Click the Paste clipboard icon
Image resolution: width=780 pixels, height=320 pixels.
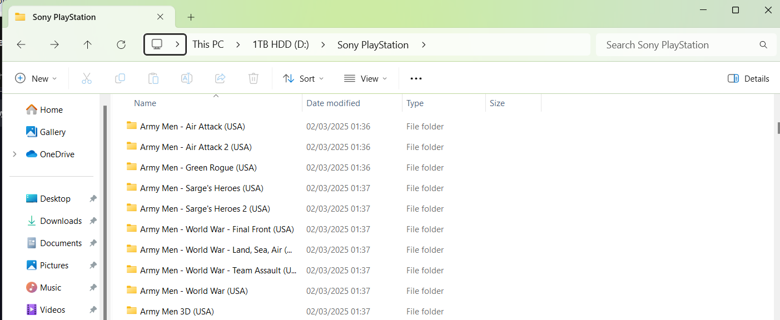click(x=153, y=78)
